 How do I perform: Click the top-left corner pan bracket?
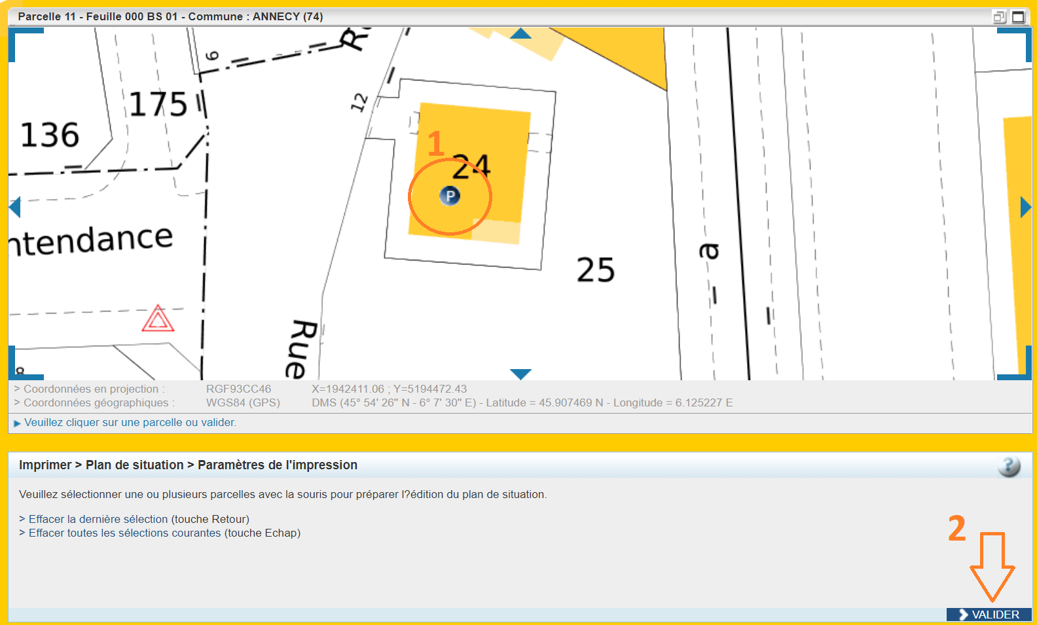(20, 39)
